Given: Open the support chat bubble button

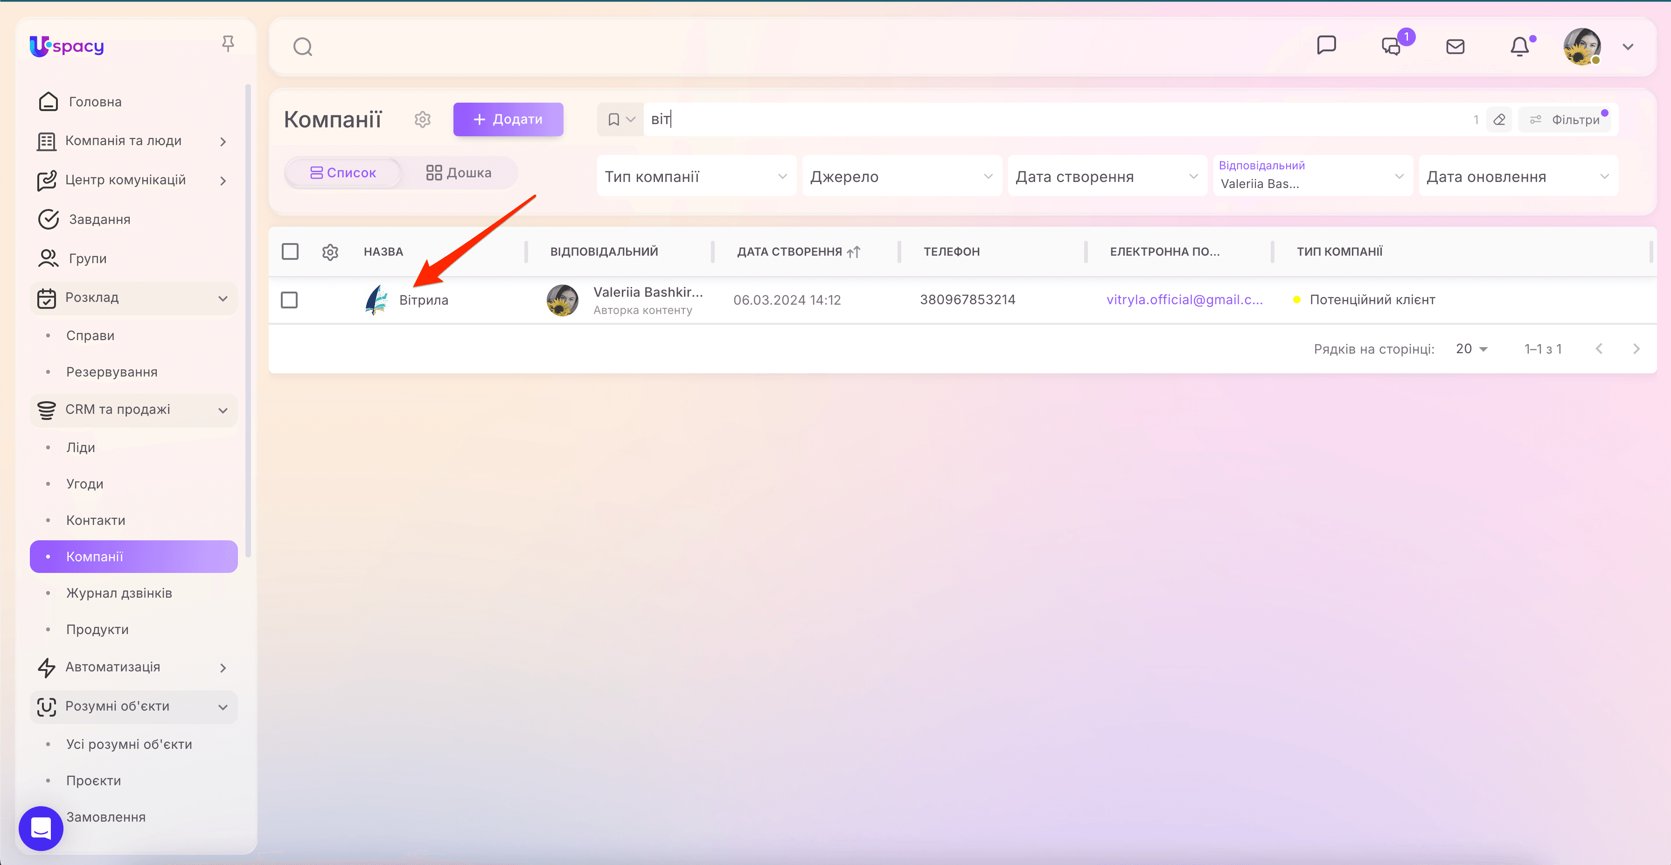Looking at the screenshot, I should [41, 828].
